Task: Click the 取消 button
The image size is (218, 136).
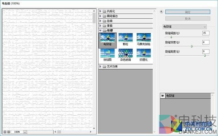Action: (188, 19)
